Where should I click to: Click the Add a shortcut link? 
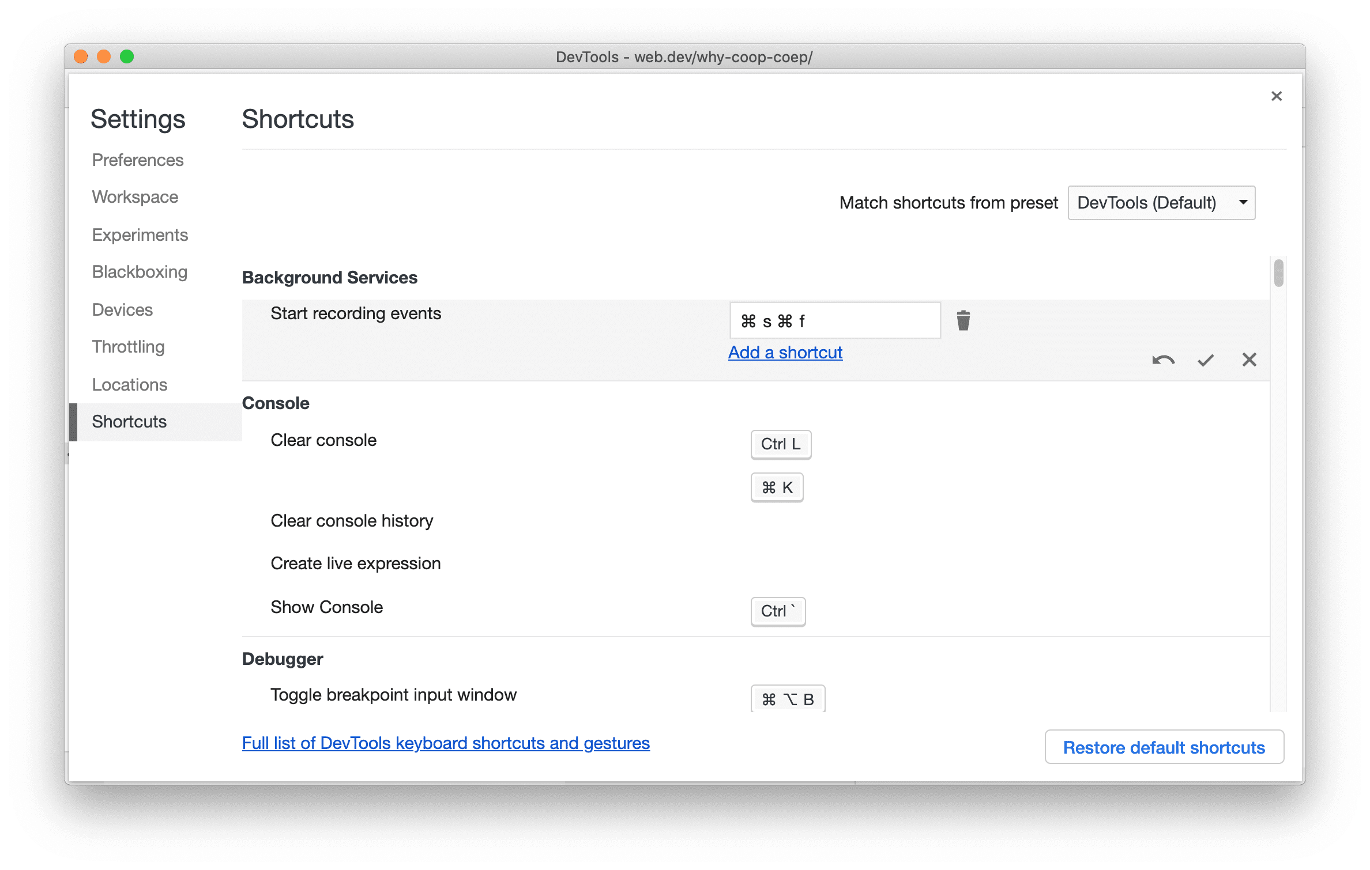(x=785, y=352)
